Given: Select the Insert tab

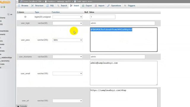Looking at the screenshot, I should pos(75,6).
